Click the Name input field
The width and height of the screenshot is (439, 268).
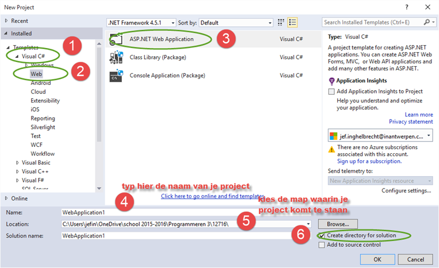[x=186, y=212]
